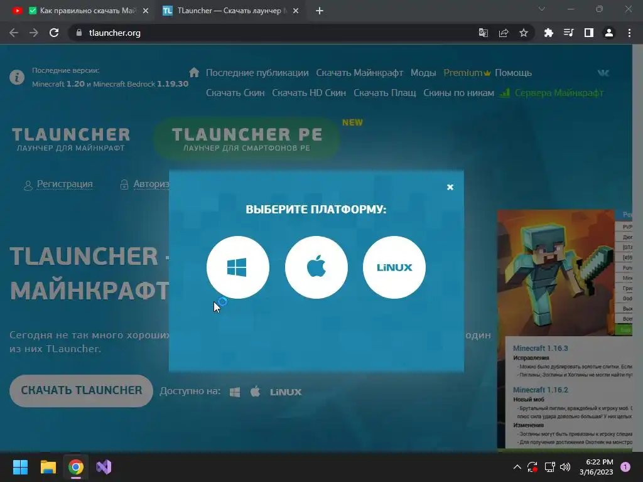Open 'Последние публикации' menu

(x=257, y=73)
